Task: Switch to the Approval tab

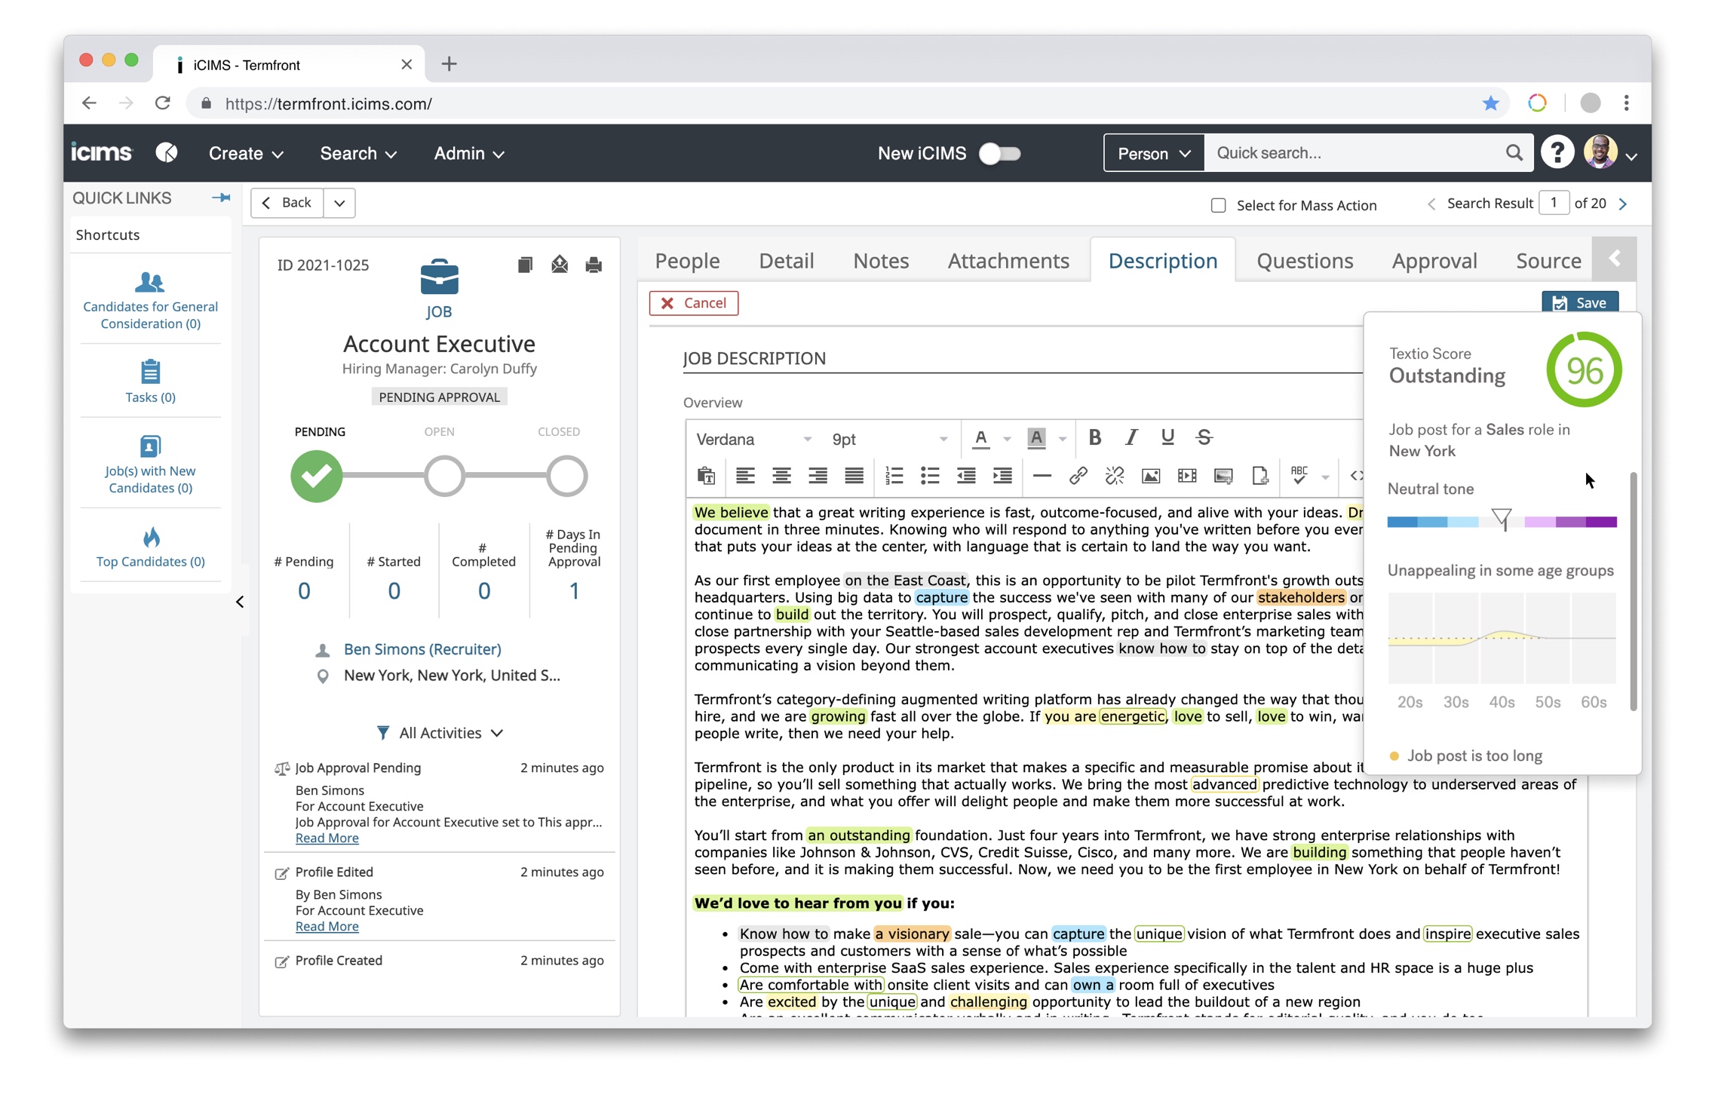Action: (x=1435, y=259)
